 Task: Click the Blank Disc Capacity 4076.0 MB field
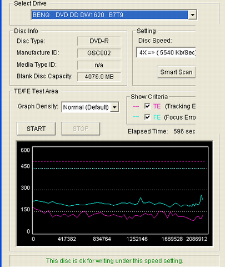point(99,77)
